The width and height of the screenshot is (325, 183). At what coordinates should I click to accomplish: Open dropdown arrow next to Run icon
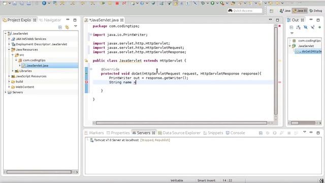[x=217, y=4]
